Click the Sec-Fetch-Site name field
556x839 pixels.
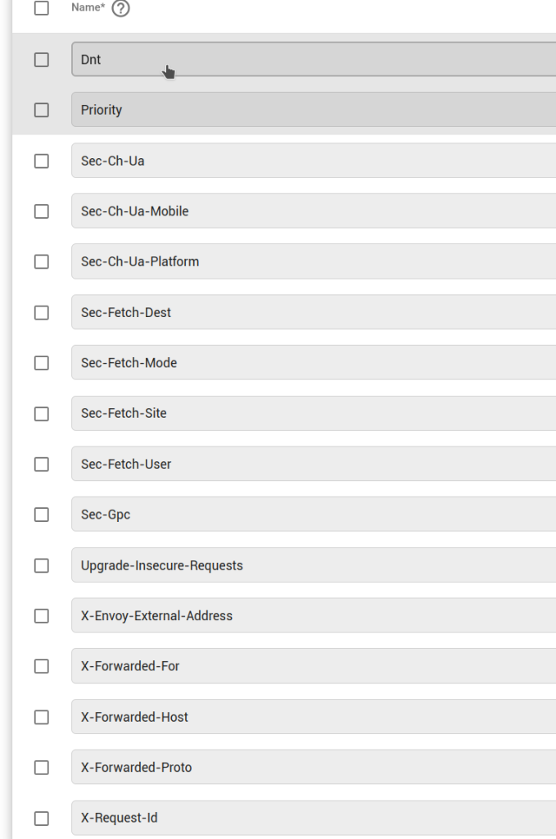[x=311, y=413]
